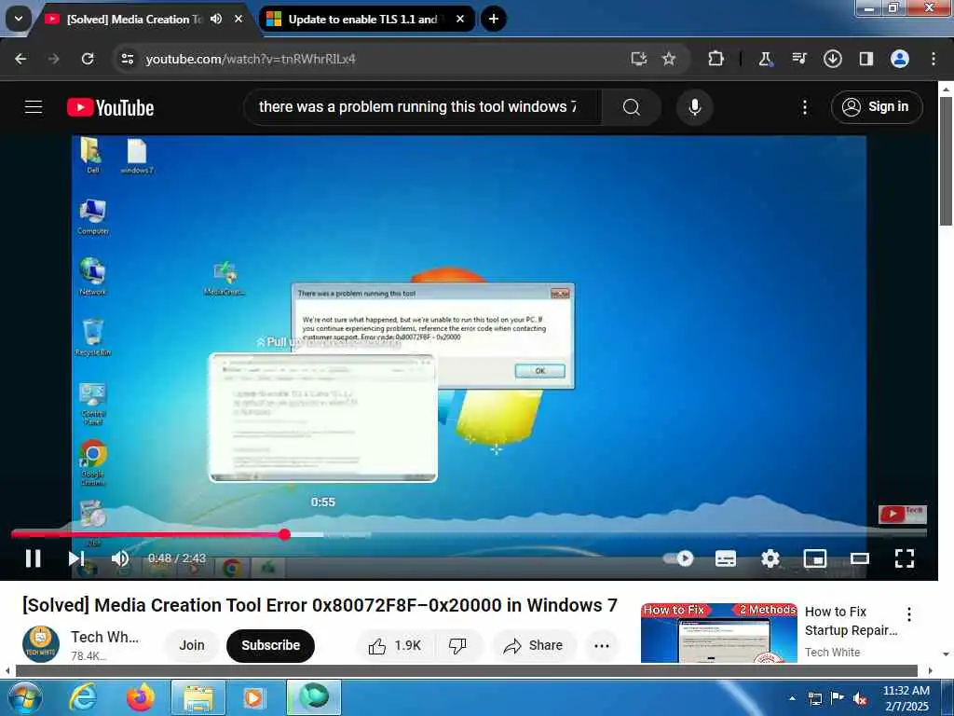Seek using the red progress scrubber
This screenshot has height=716, width=954.
[284, 534]
